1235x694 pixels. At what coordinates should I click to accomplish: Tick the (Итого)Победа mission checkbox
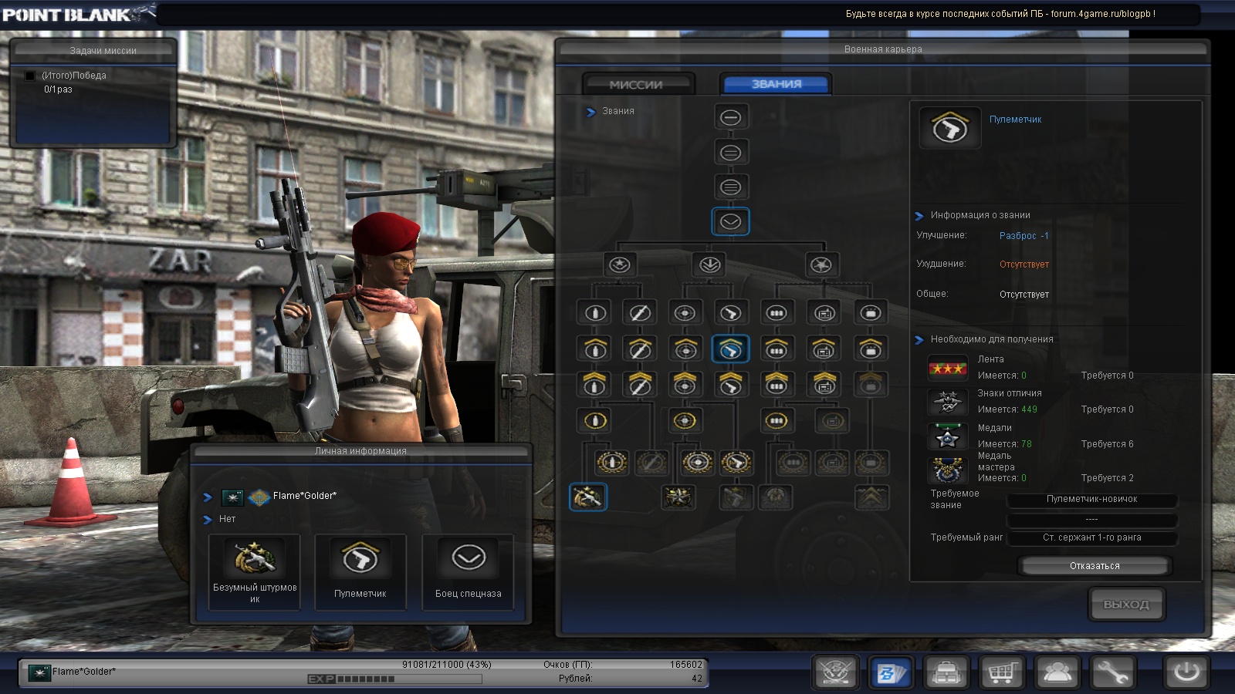[30, 76]
